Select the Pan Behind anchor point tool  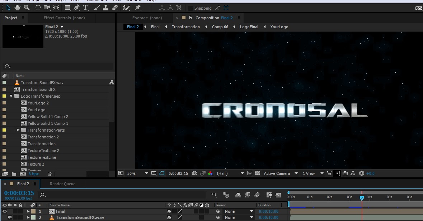click(56, 8)
